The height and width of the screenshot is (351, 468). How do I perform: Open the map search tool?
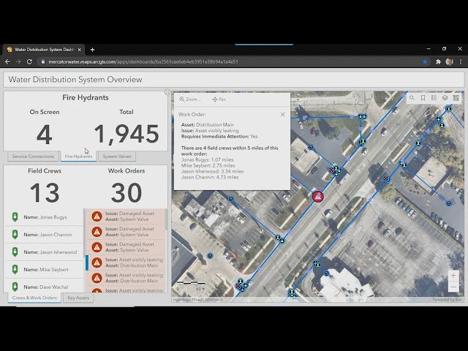click(x=412, y=98)
